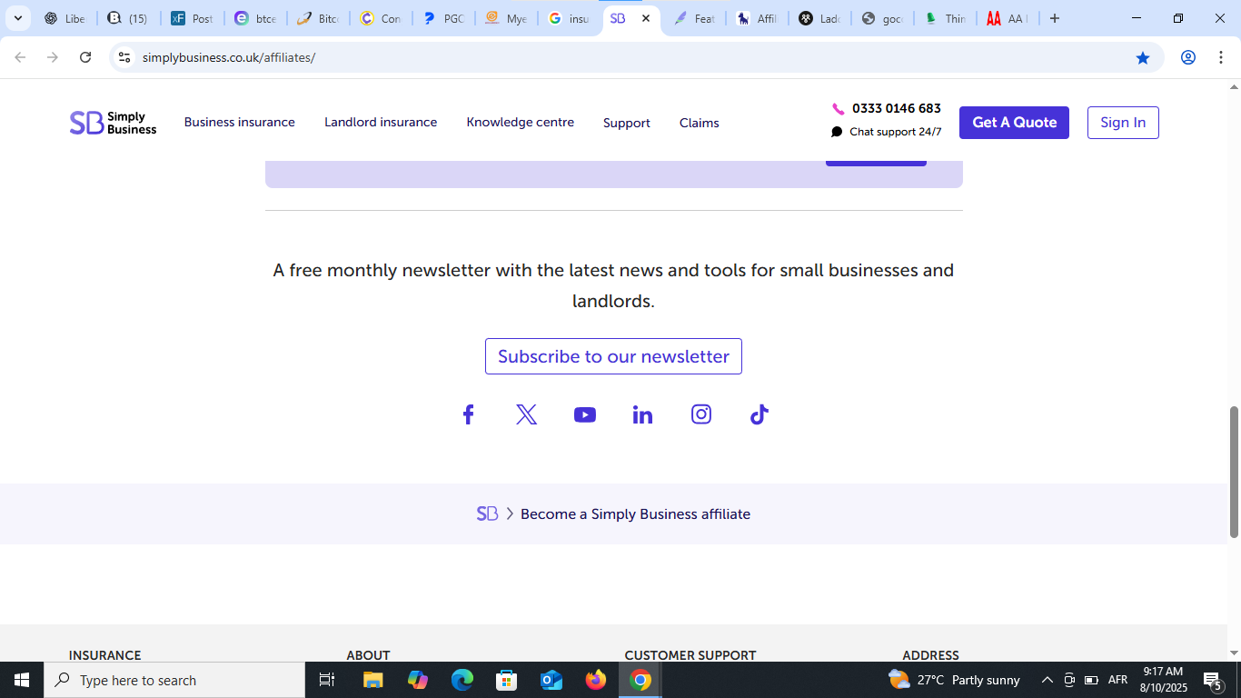Click the AFR language indicator
The height and width of the screenshot is (698, 1241).
[1117, 680]
